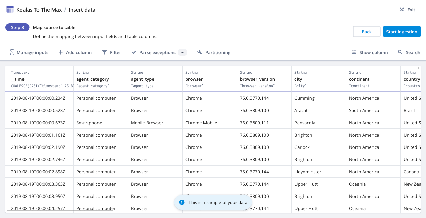Configure Partitioning via the wrench icon
This screenshot has width=426, height=218.
click(199, 52)
